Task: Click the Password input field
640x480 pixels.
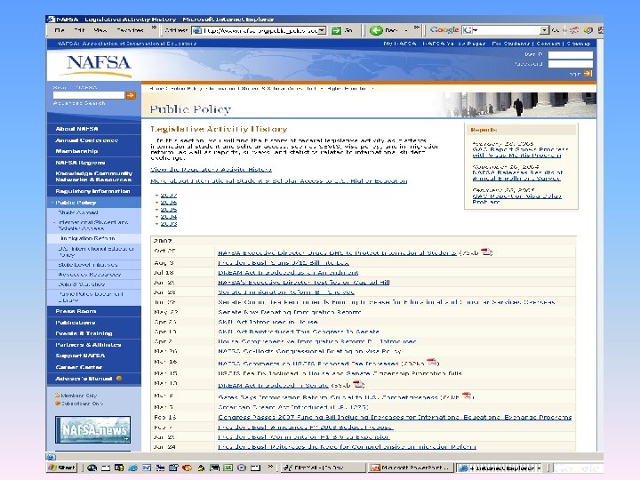Action: tap(570, 64)
